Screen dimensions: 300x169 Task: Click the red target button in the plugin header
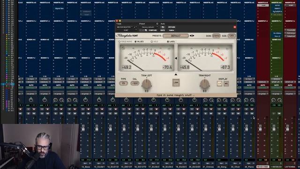pyautogui.click(x=235, y=27)
